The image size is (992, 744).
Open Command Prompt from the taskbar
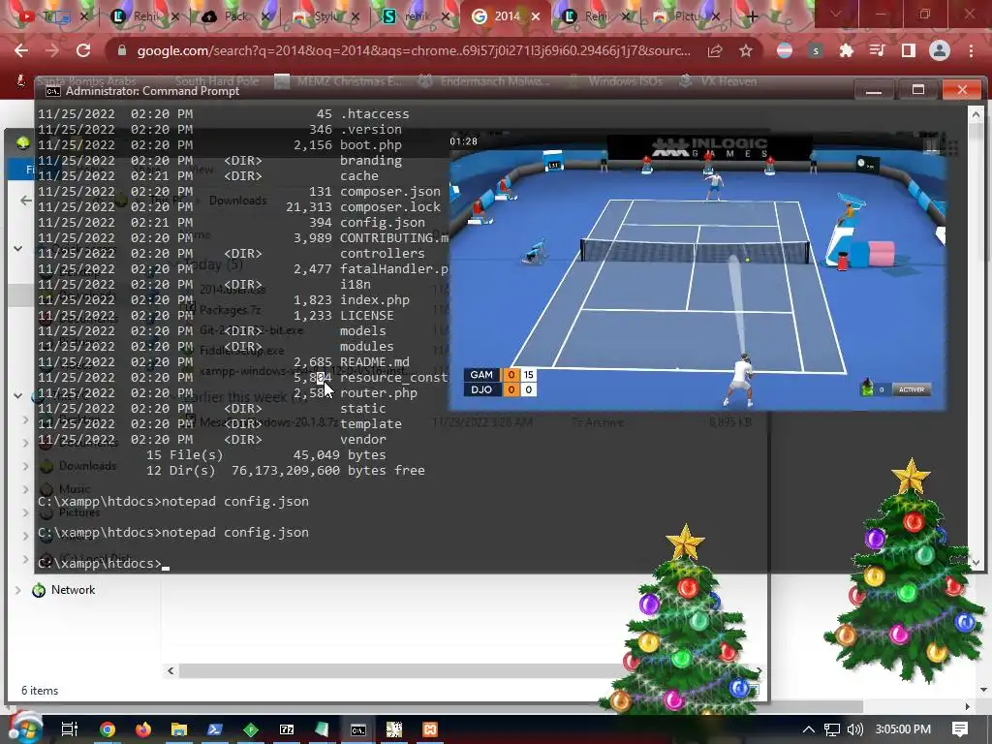[358, 729]
